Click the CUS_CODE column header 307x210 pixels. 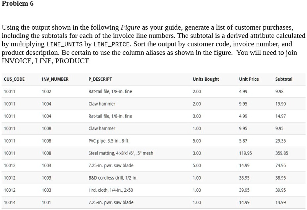tap(14, 79)
